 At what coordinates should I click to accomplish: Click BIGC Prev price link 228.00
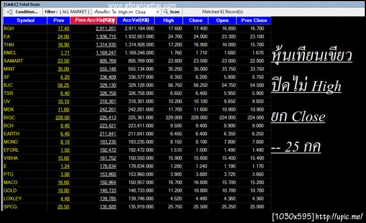click(x=62, y=118)
